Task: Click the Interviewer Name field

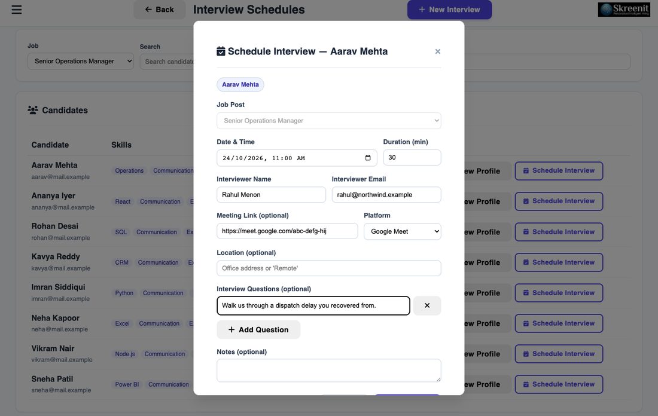Action: [x=271, y=195]
